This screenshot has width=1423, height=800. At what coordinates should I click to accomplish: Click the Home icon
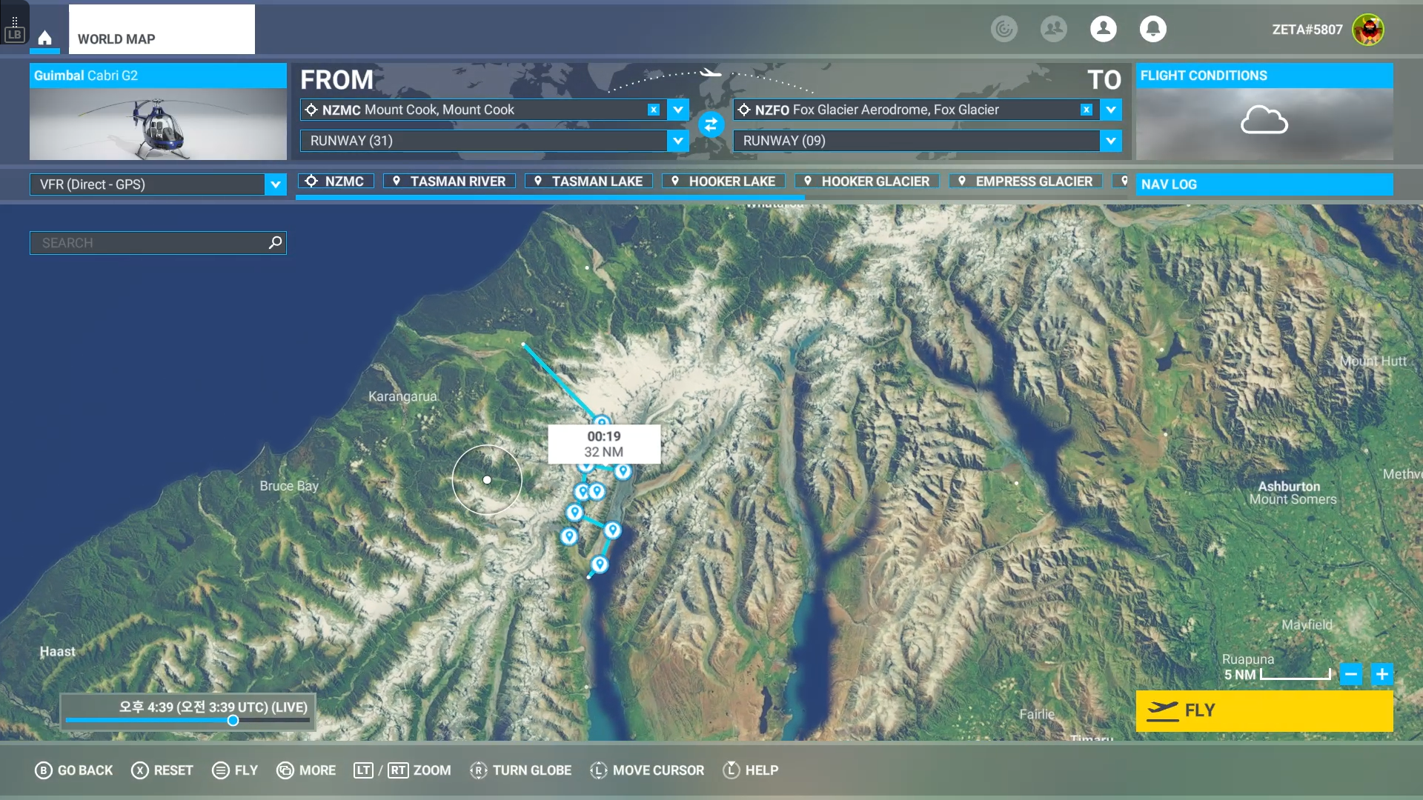click(44, 38)
